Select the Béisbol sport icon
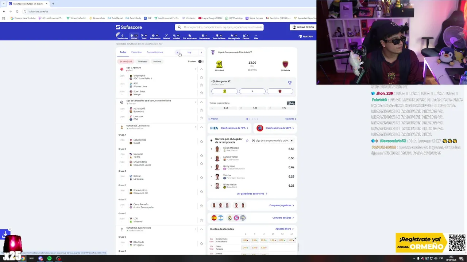The image size is (467, 262). [x=166, y=36]
